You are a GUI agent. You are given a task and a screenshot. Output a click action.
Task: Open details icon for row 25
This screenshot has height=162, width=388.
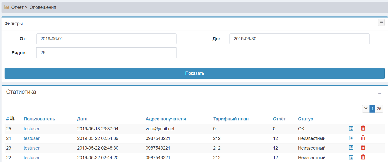pos(351,128)
